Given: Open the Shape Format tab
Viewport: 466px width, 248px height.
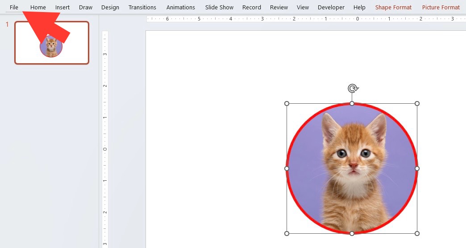Looking at the screenshot, I should [x=393, y=8].
